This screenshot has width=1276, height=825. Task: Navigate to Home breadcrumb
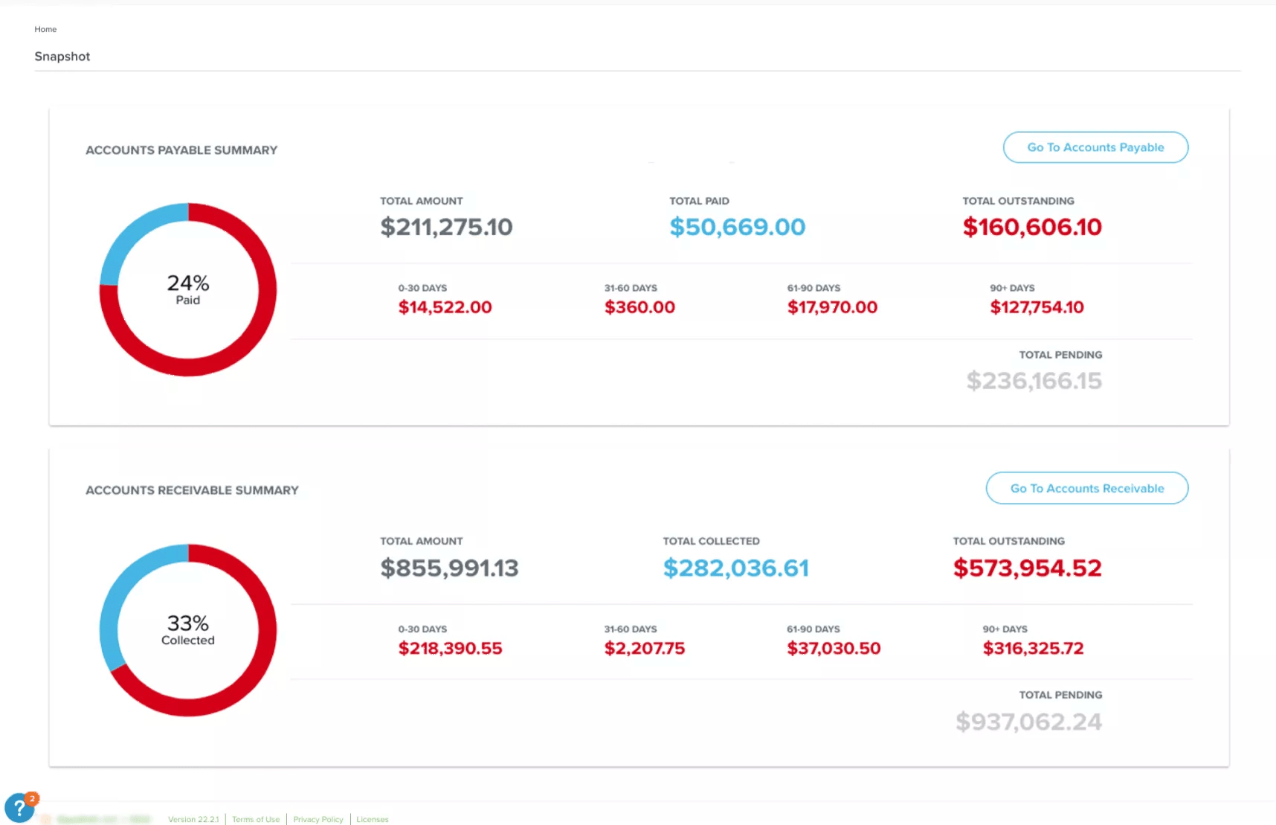tap(45, 29)
